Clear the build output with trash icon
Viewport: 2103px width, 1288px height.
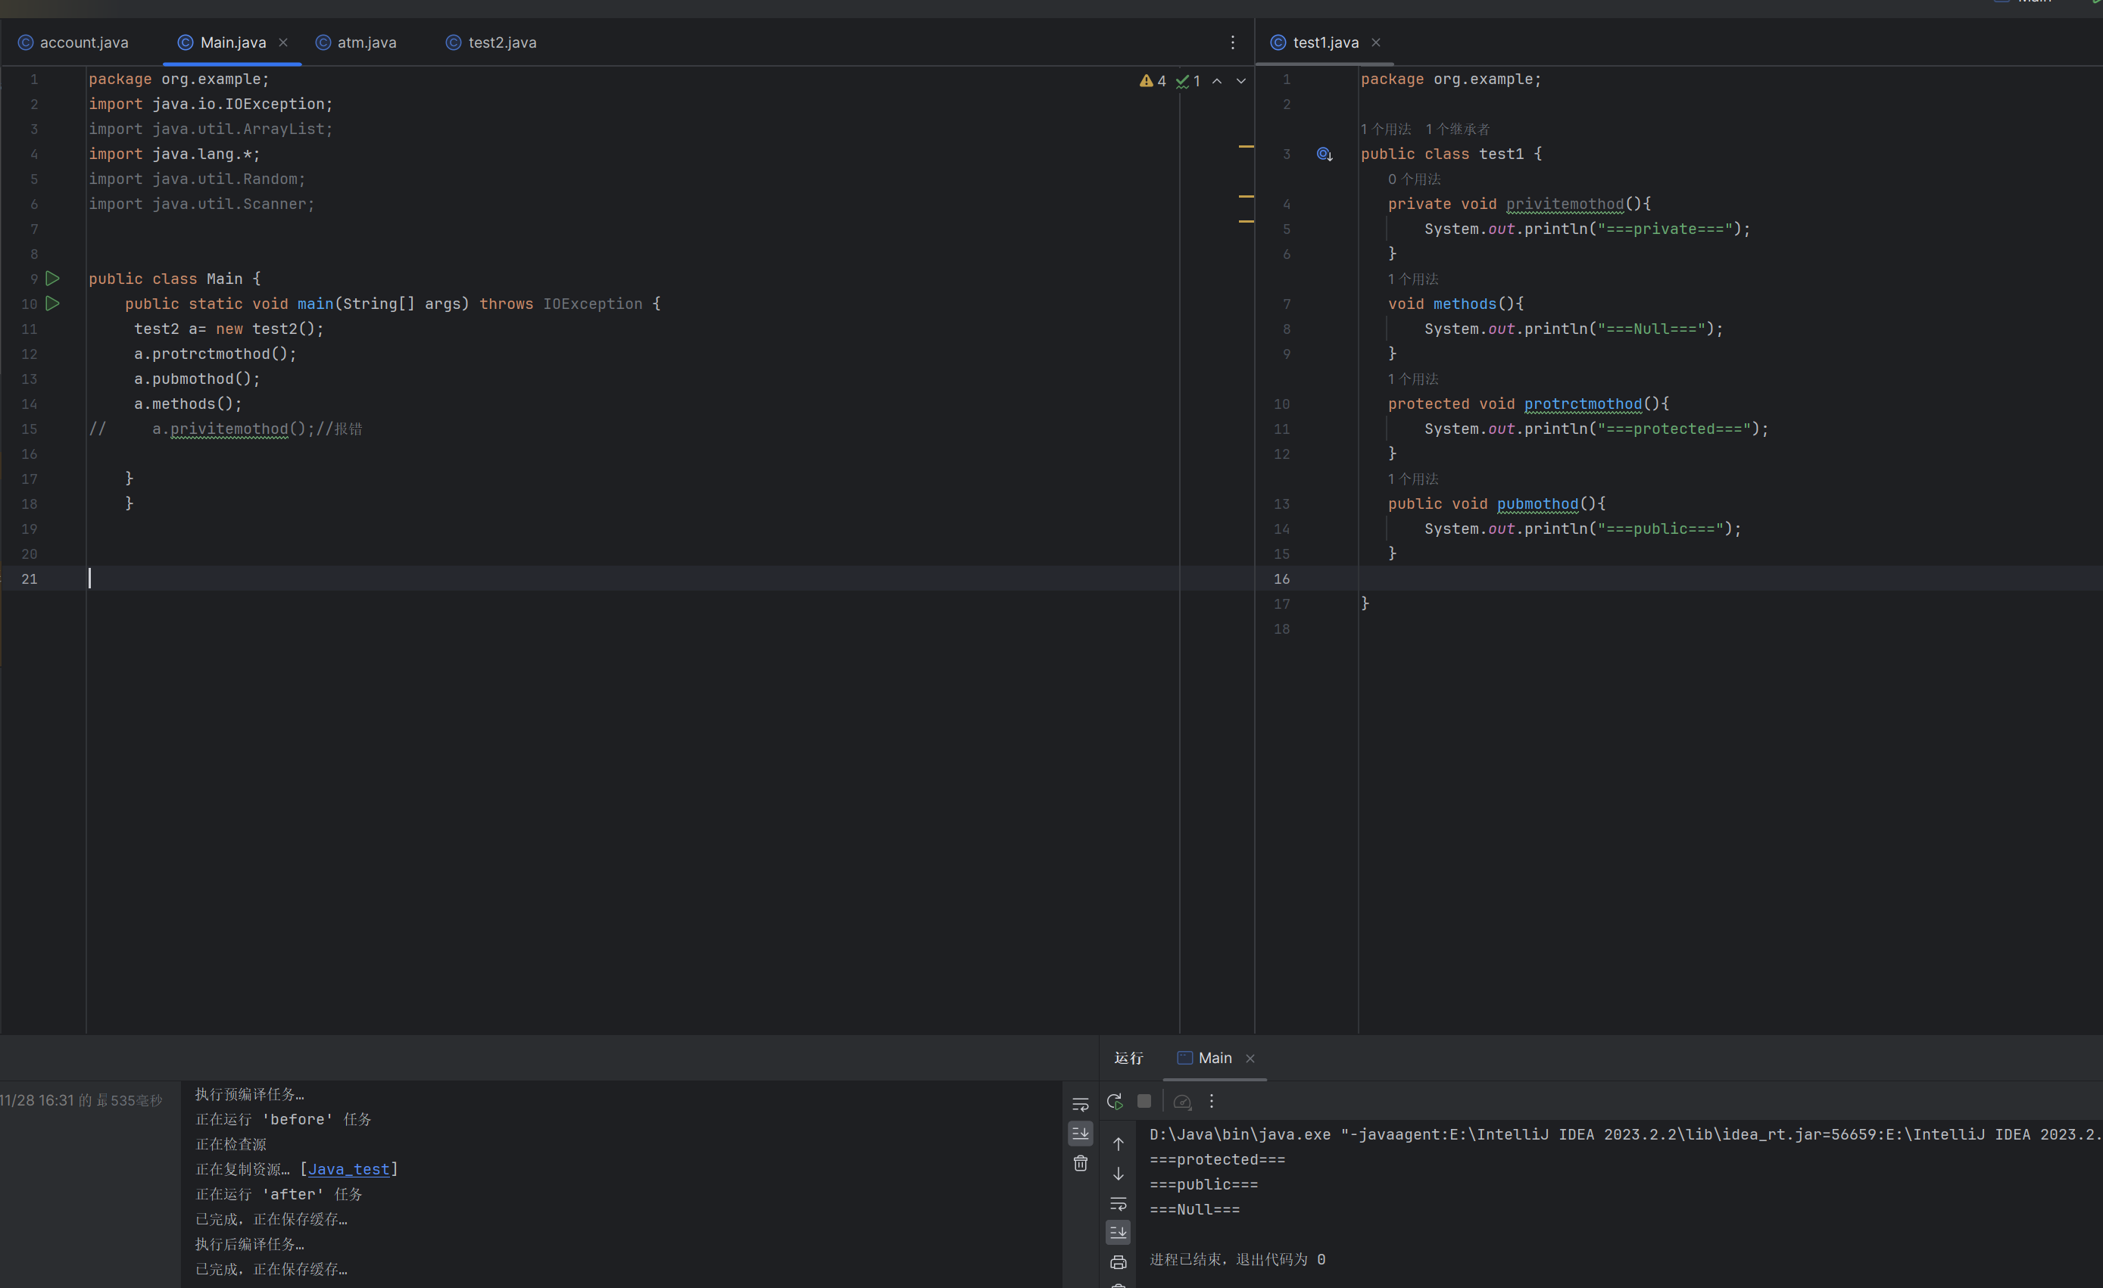pos(1081,1162)
